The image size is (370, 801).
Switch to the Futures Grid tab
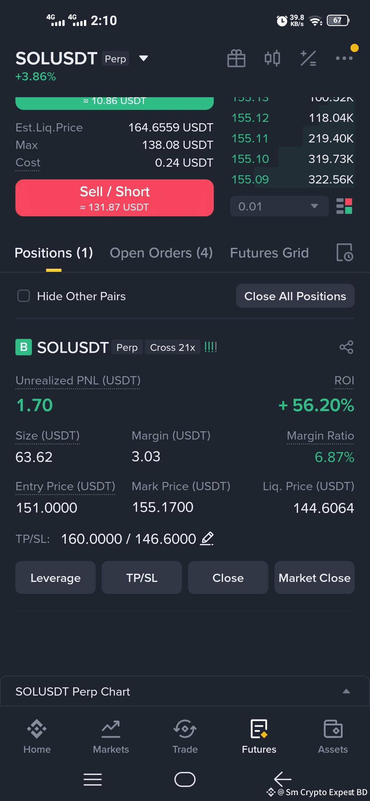pyautogui.click(x=269, y=253)
